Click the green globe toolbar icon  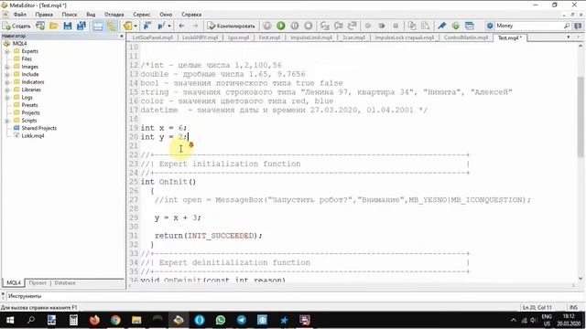(x=455, y=26)
